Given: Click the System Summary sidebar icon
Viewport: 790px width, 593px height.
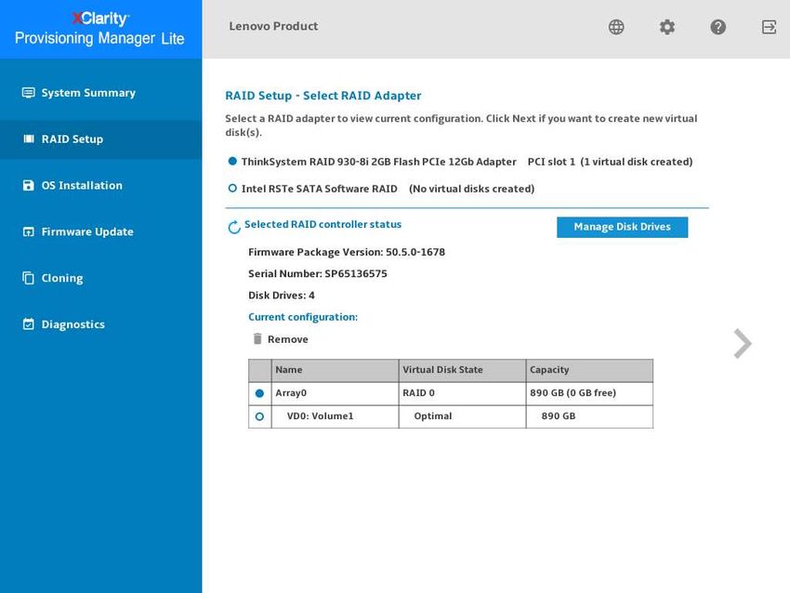Looking at the screenshot, I should pos(28,93).
